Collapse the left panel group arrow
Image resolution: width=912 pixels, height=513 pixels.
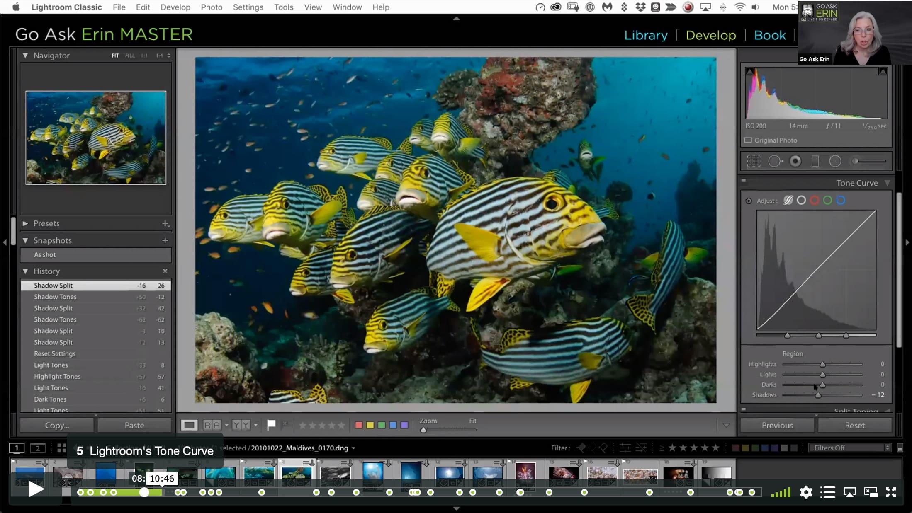[x=5, y=242]
